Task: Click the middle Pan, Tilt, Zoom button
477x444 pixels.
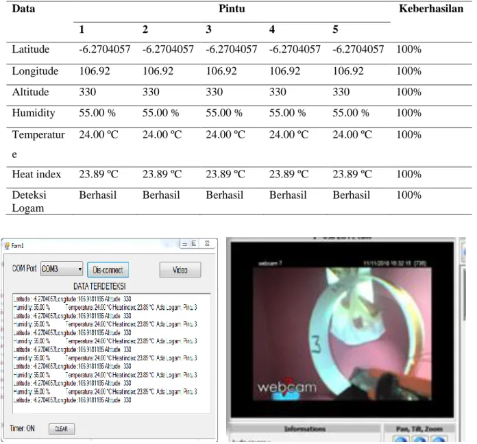Action: [x=420, y=440]
